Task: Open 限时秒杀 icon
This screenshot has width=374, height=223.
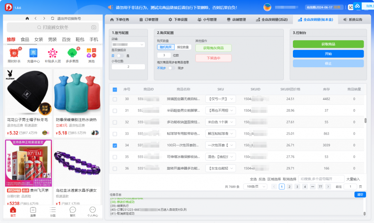Action: coord(14,53)
